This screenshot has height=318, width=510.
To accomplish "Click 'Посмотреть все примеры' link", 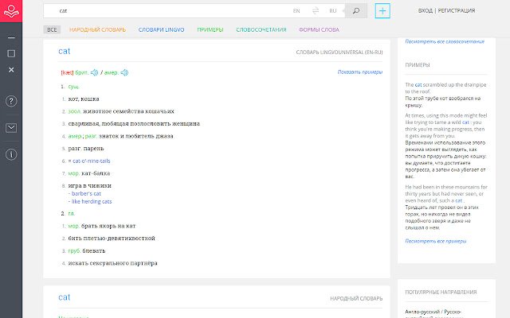I will tap(436, 241).
